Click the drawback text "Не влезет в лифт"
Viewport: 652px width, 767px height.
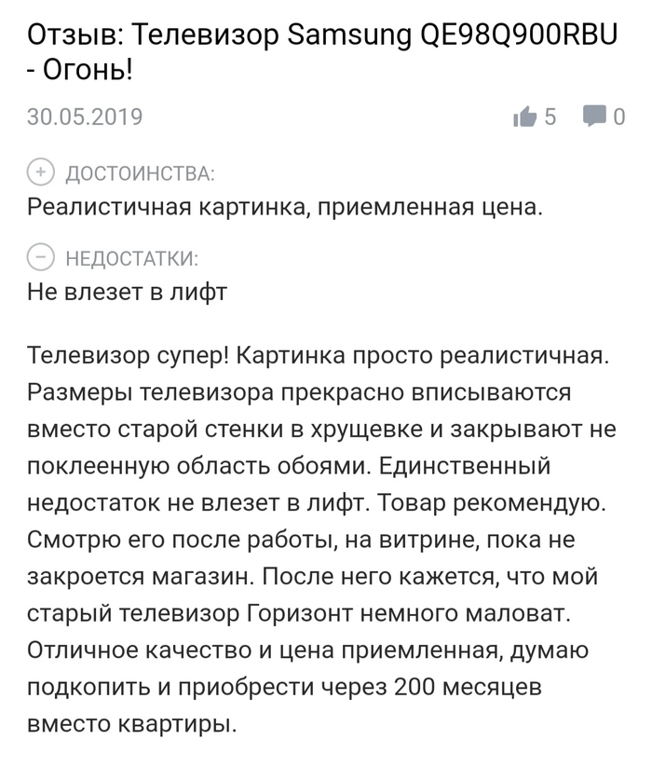[128, 291]
